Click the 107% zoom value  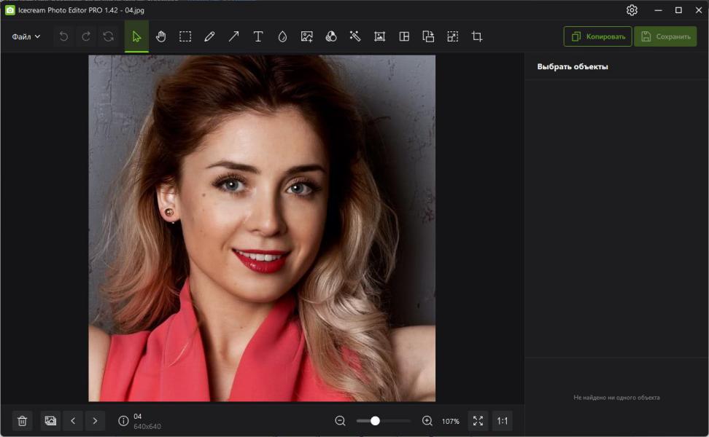point(450,422)
